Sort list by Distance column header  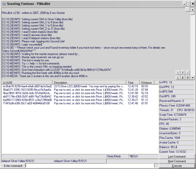point(147,82)
